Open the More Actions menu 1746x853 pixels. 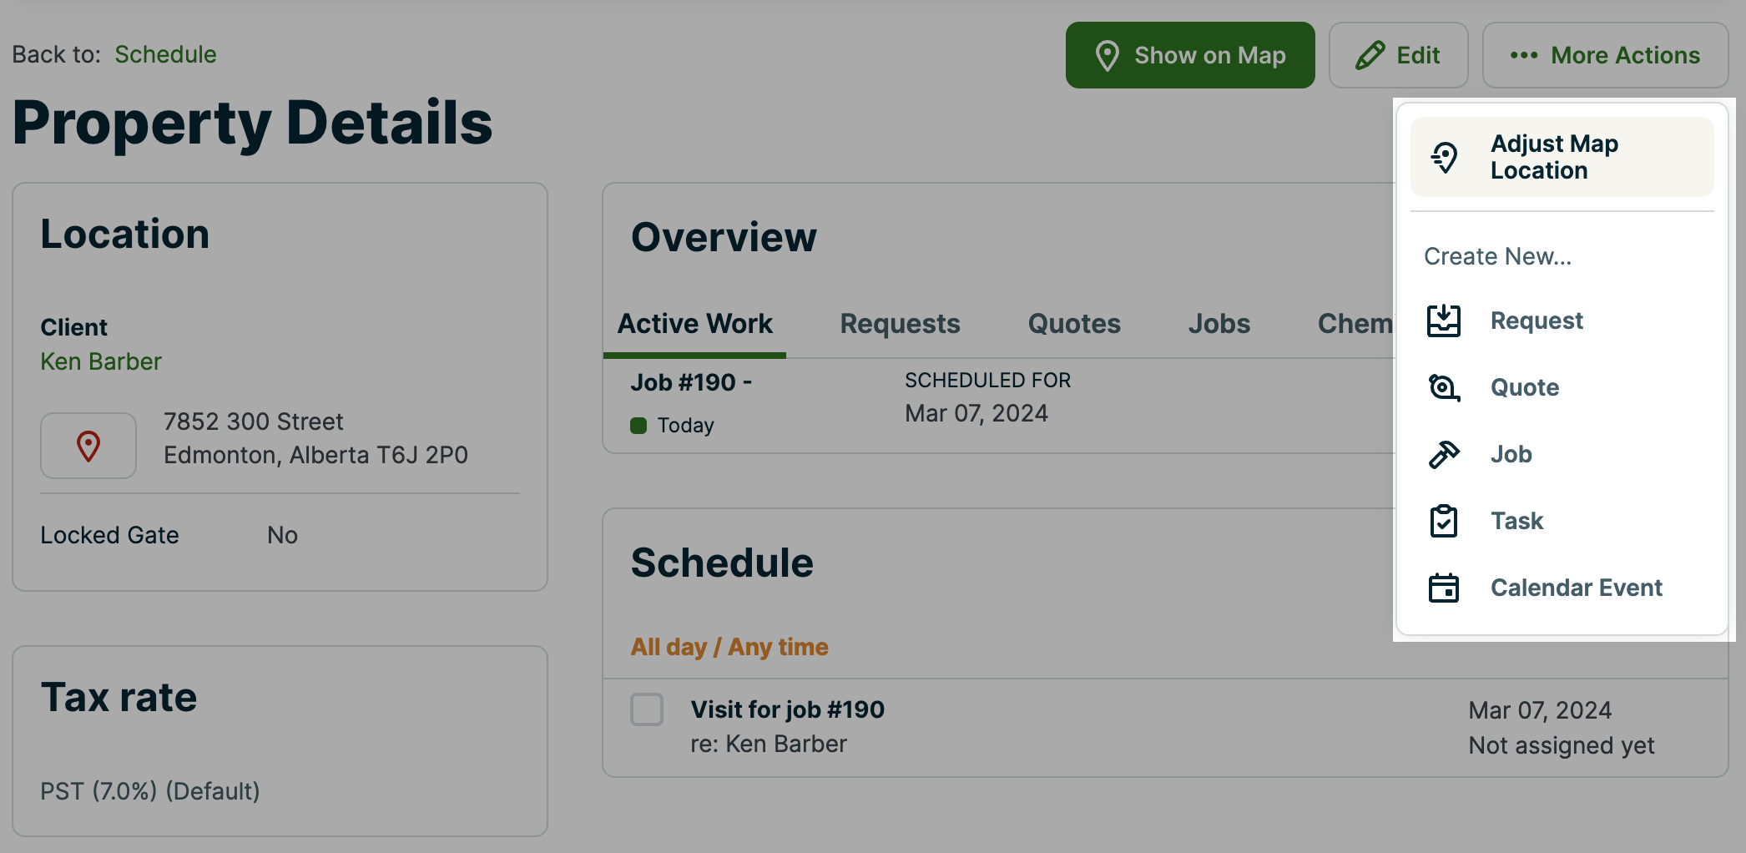(1604, 55)
